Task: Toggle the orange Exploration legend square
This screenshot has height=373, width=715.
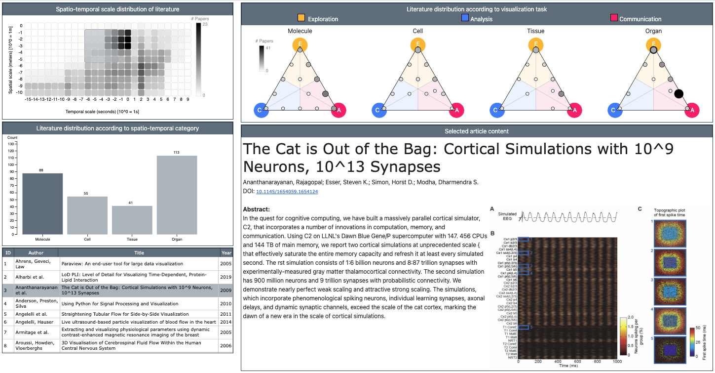Action: (301, 18)
